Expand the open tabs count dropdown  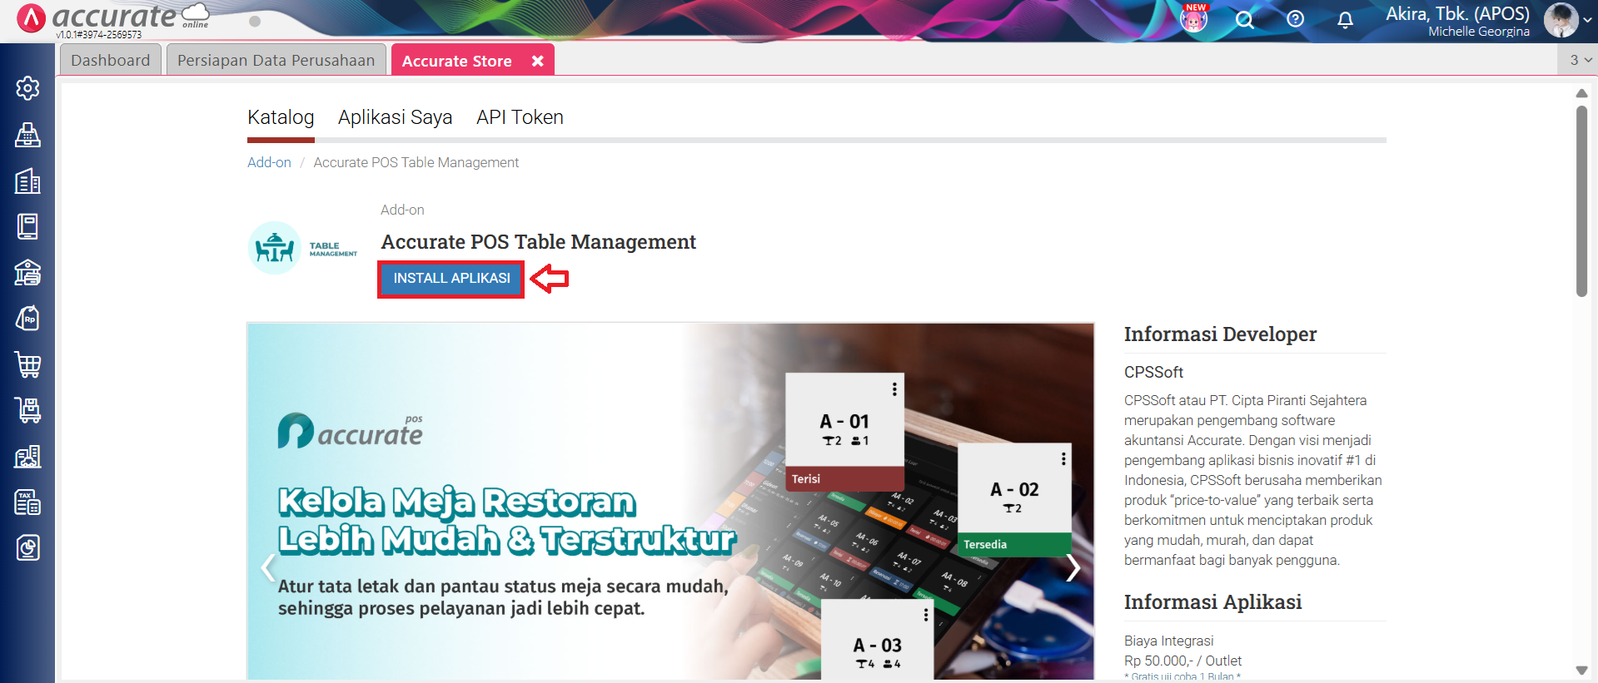pos(1580,60)
